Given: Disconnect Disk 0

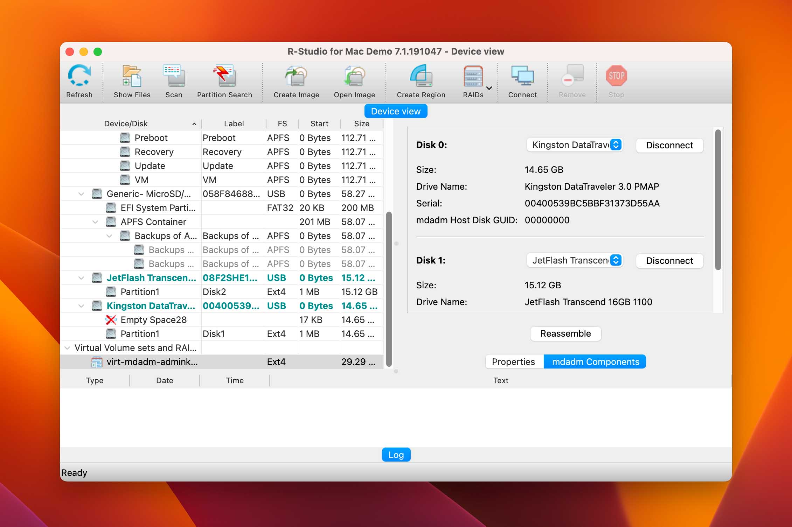Looking at the screenshot, I should pos(669,145).
